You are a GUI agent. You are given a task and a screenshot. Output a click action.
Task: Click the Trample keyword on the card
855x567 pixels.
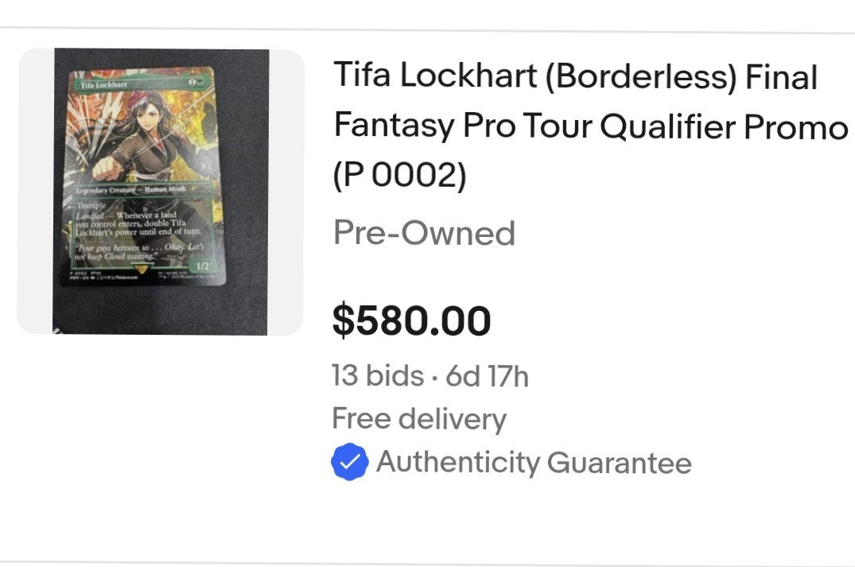pos(91,205)
